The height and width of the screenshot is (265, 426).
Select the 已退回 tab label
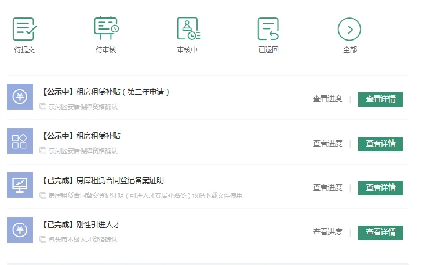point(268,50)
